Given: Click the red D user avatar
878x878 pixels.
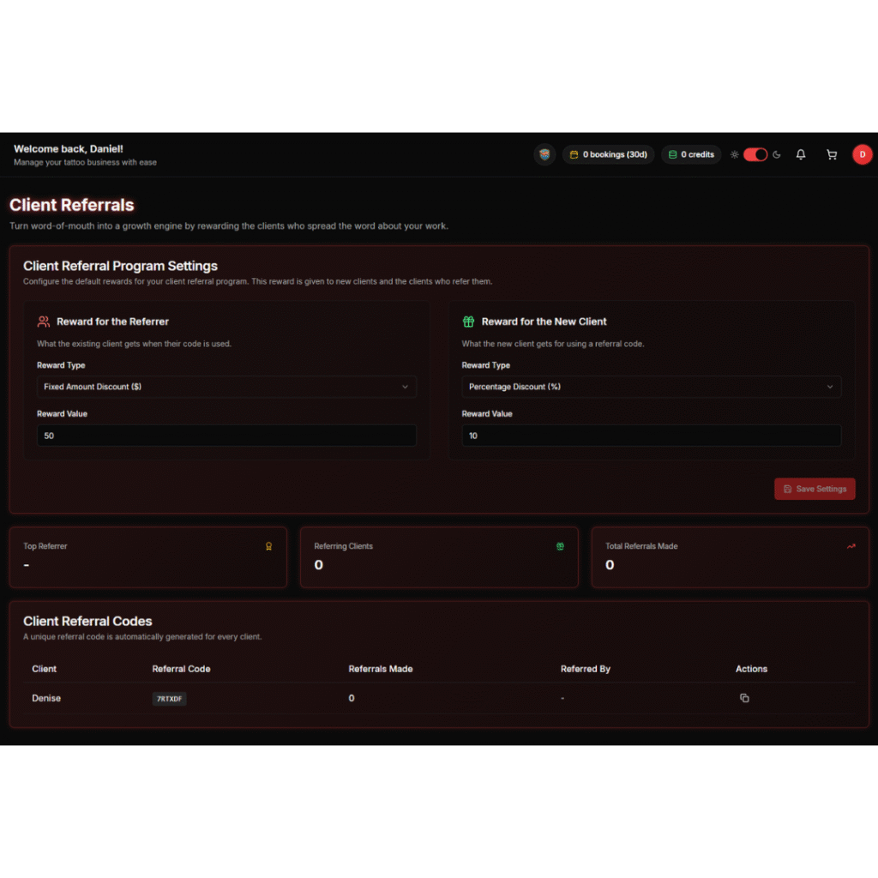Looking at the screenshot, I should click(x=862, y=154).
